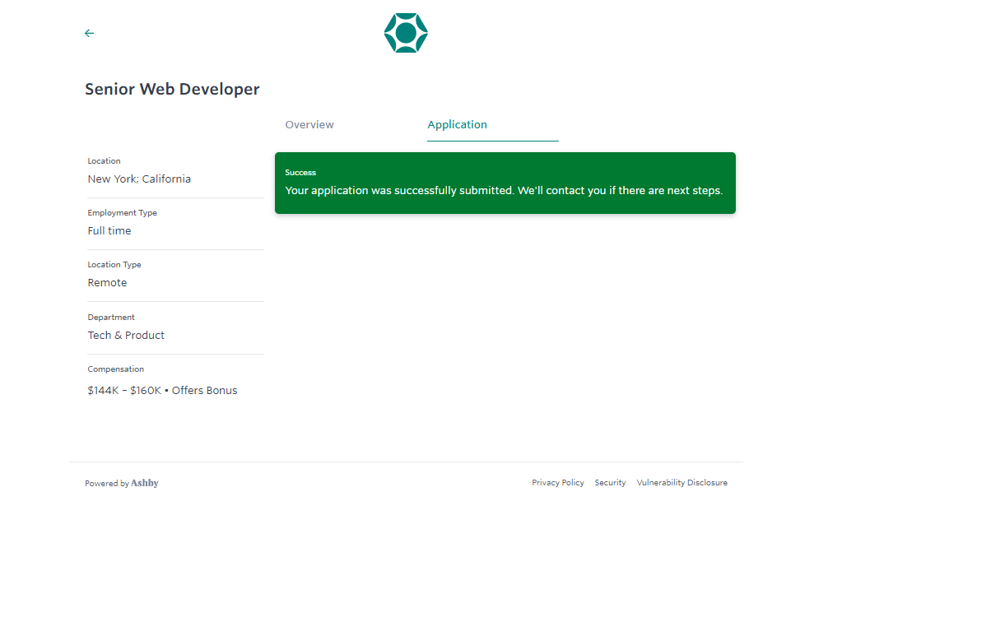
Task: Click the Full time employment value
Action: [109, 231]
